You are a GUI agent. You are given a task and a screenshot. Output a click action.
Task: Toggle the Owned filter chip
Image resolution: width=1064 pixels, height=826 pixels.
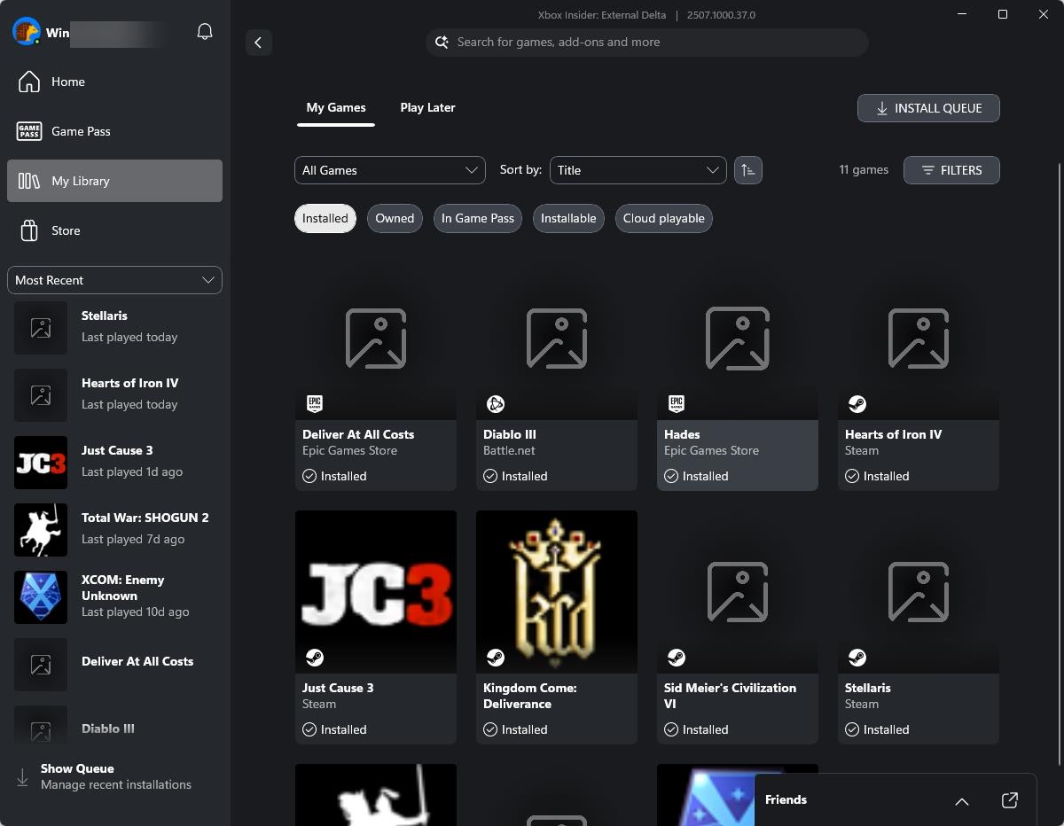[x=394, y=218]
